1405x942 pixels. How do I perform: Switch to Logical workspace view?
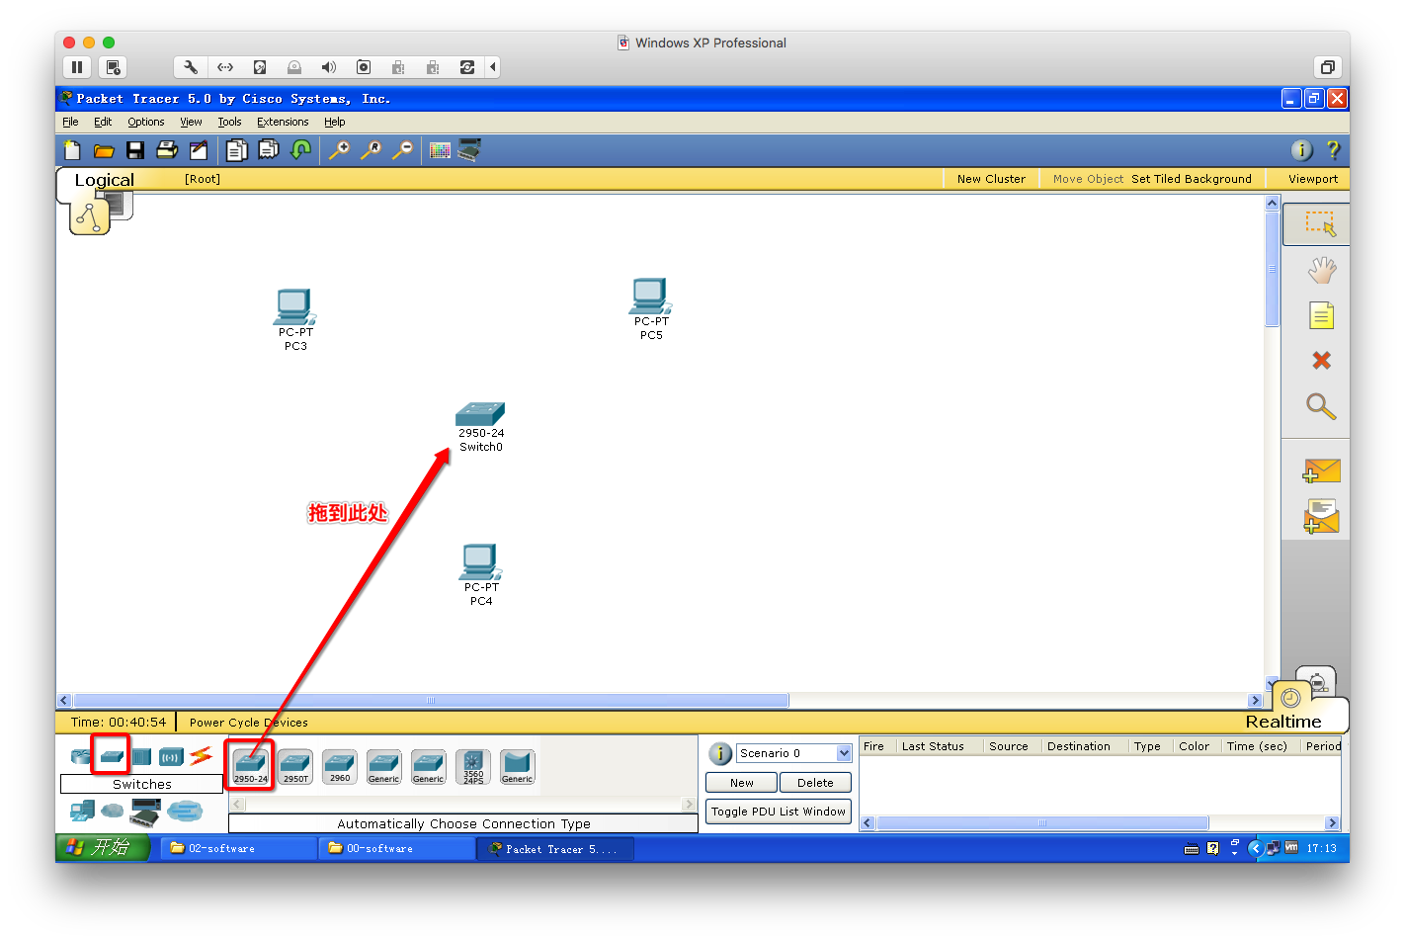[104, 180]
